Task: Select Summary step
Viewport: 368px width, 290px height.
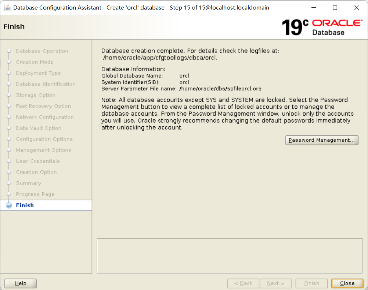Action: (x=29, y=183)
